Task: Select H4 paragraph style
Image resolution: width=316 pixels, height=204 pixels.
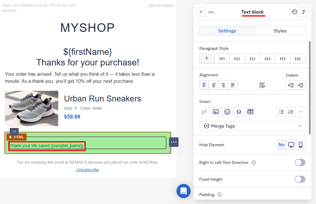Action: tap(268, 58)
